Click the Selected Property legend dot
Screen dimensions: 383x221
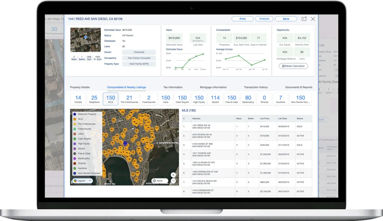click(75, 114)
